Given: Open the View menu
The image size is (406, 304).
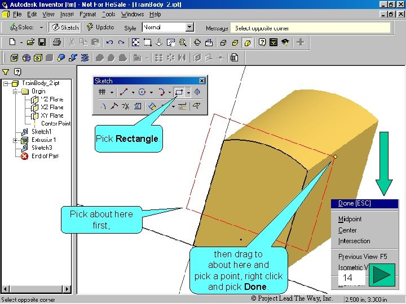Looking at the screenshot, I should click(48, 14).
